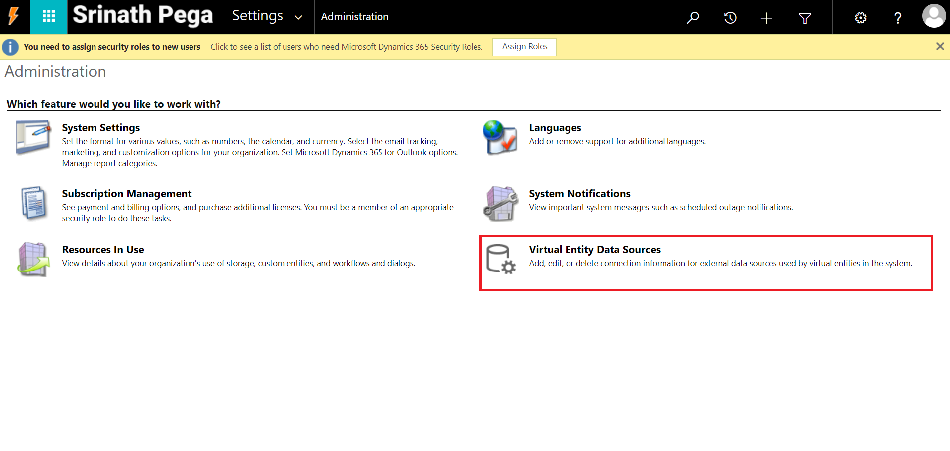Go to Subscription Management
This screenshot has height=451, width=950.
126,194
